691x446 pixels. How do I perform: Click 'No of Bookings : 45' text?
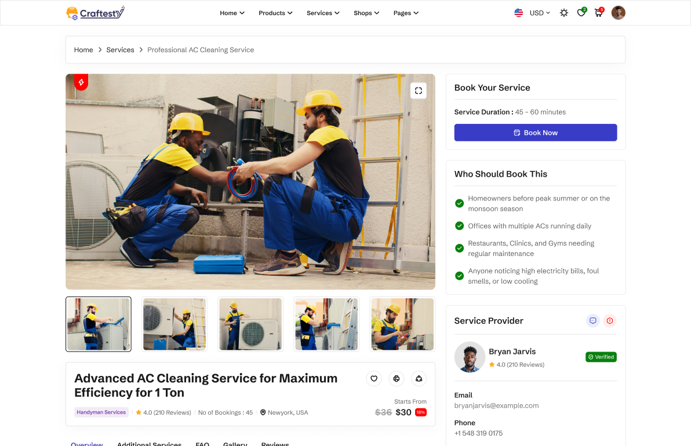pyautogui.click(x=225, y=412)
